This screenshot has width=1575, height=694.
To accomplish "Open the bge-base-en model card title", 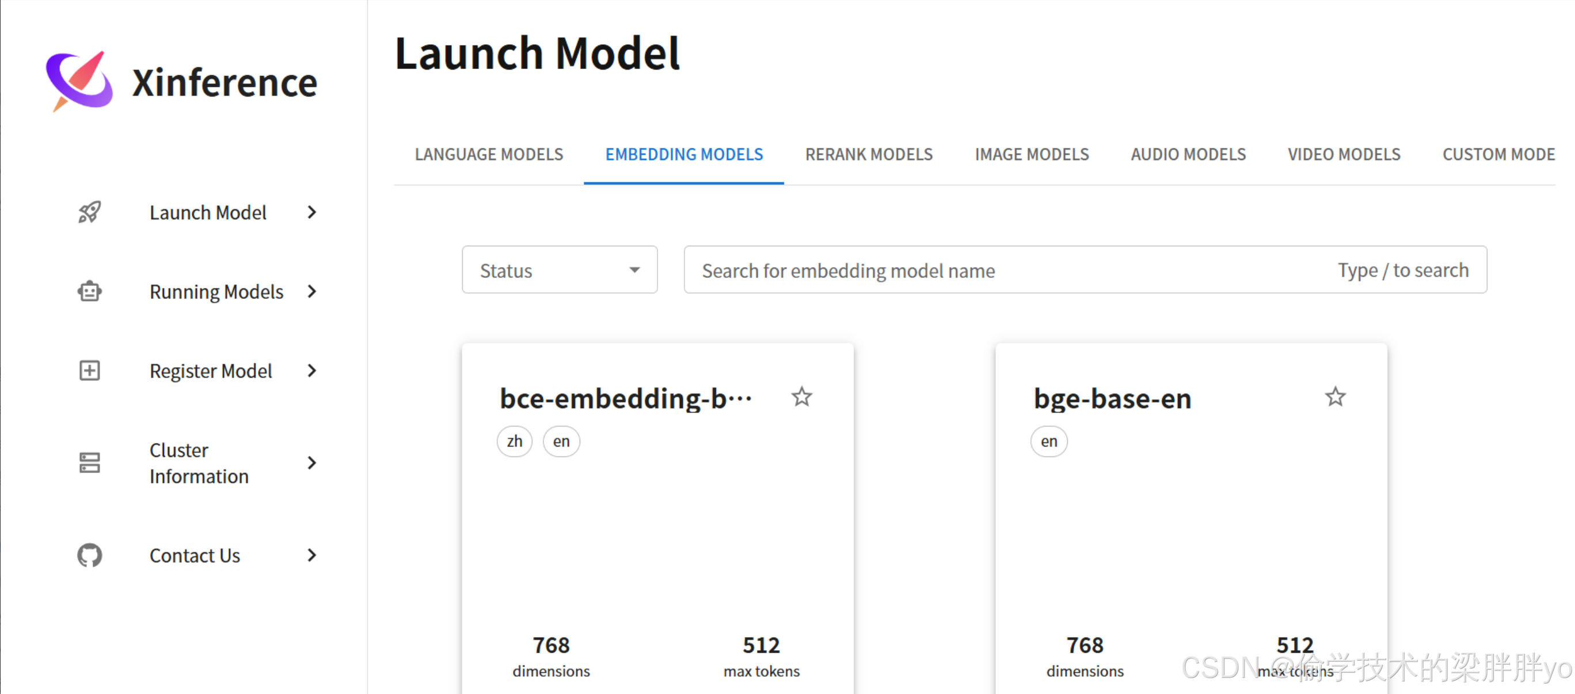I will pyautogui.click(x=1112, y=399).
